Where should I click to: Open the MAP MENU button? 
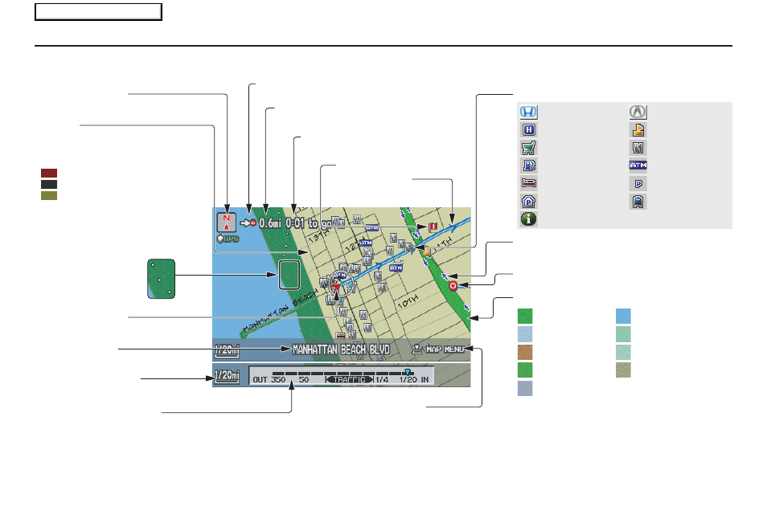click(439, 349)
